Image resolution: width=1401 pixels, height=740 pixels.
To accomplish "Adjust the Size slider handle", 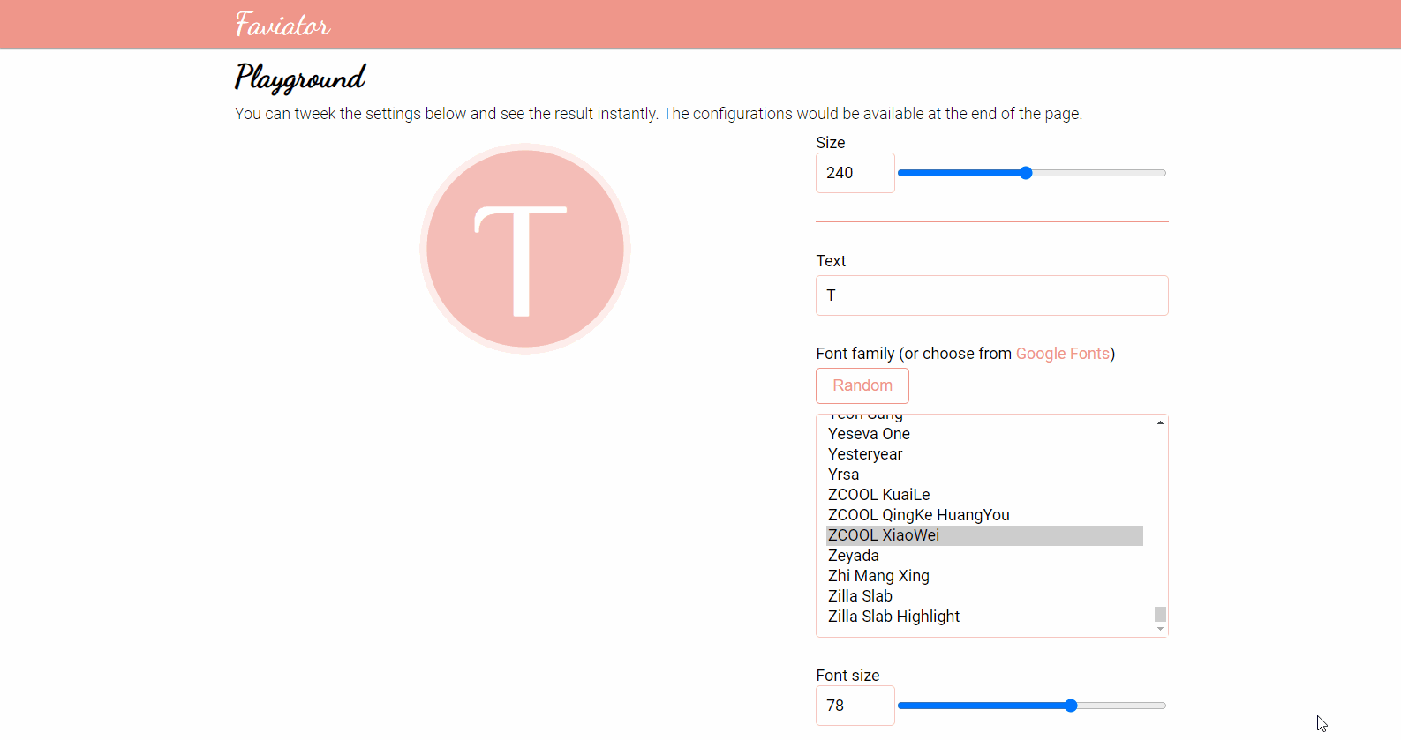I will (x=1025, y=173).
